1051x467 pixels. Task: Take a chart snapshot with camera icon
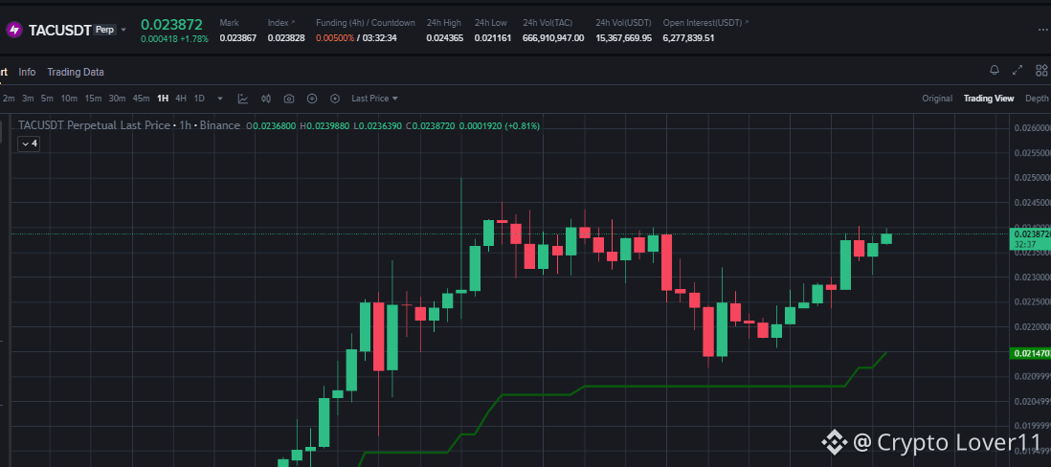(289, 99)
